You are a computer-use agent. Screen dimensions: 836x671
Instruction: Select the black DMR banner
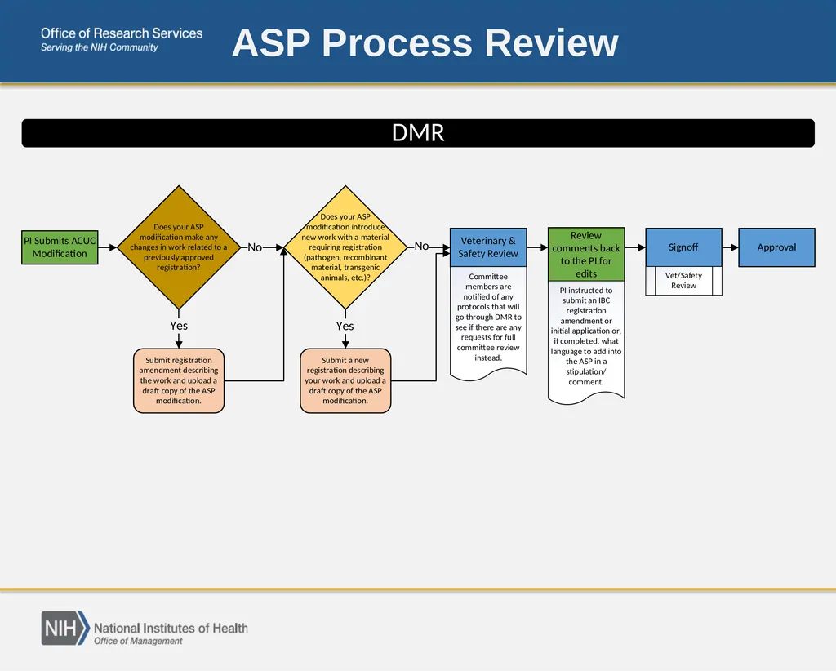(418, 133)
